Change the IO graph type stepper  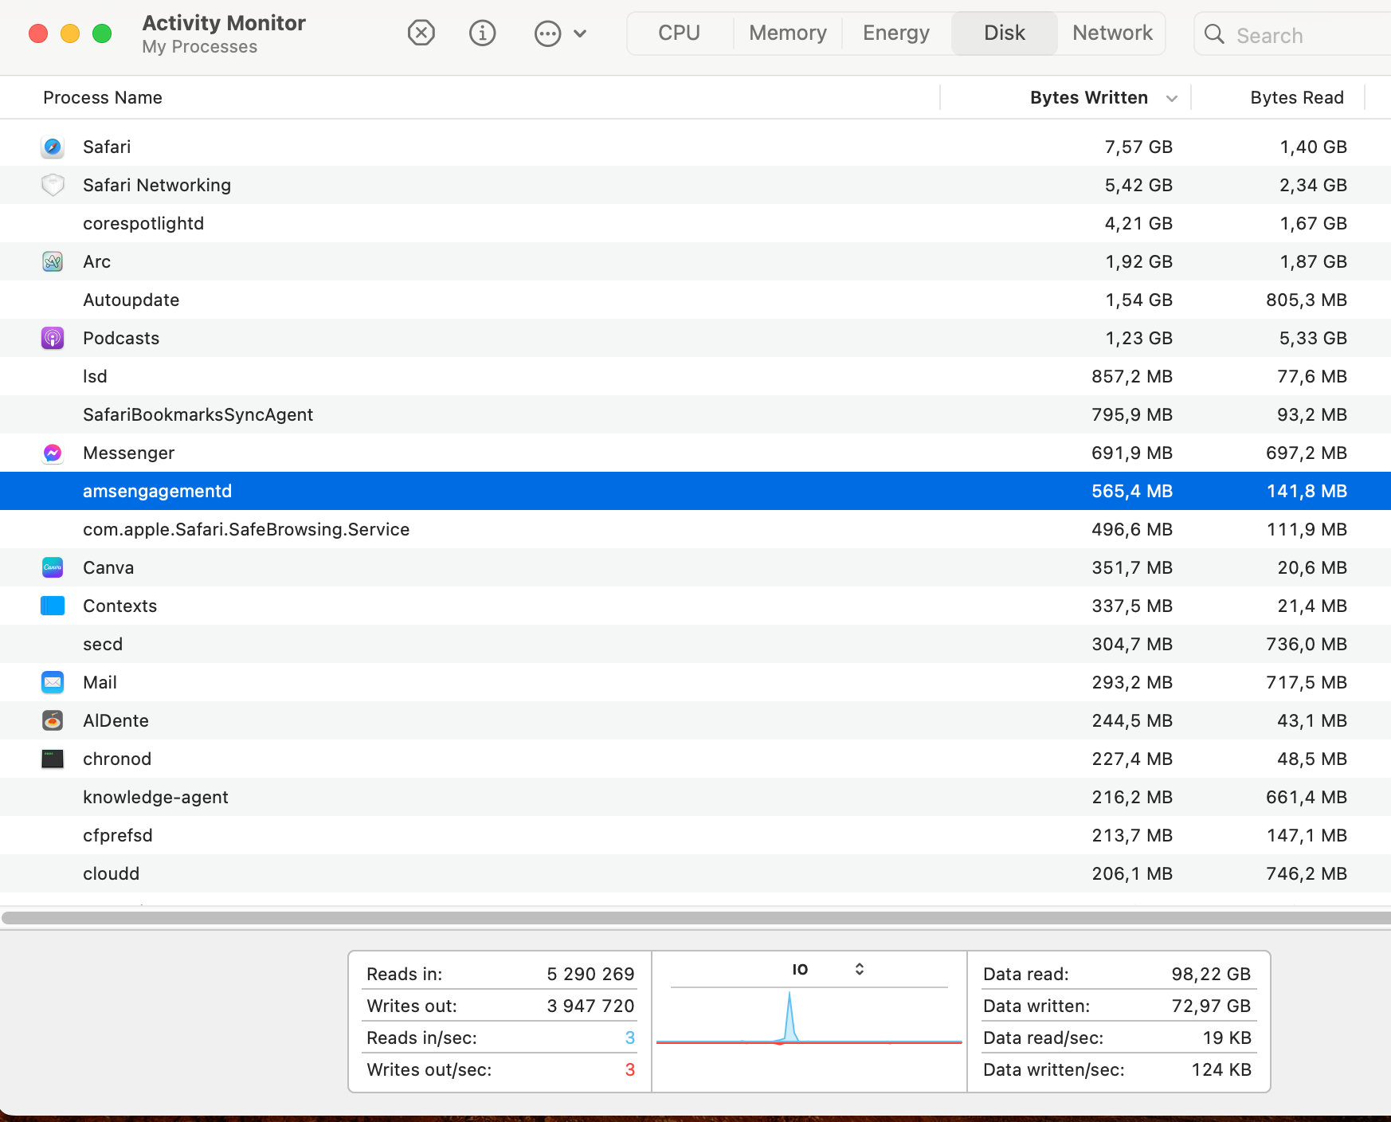click(860, 969)
